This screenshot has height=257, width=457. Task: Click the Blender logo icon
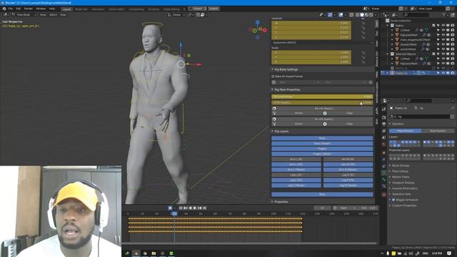coord(4,9)
